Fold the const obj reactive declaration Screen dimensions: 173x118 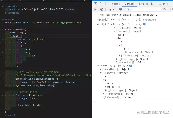pos(3,39)
